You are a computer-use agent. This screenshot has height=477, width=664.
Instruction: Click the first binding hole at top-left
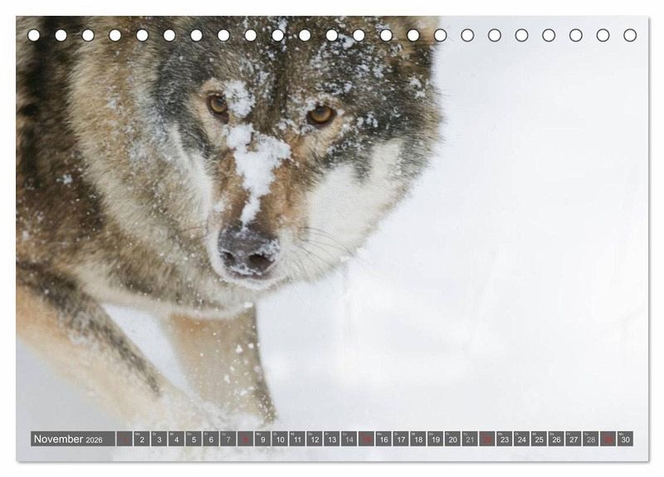click(34, 36)
